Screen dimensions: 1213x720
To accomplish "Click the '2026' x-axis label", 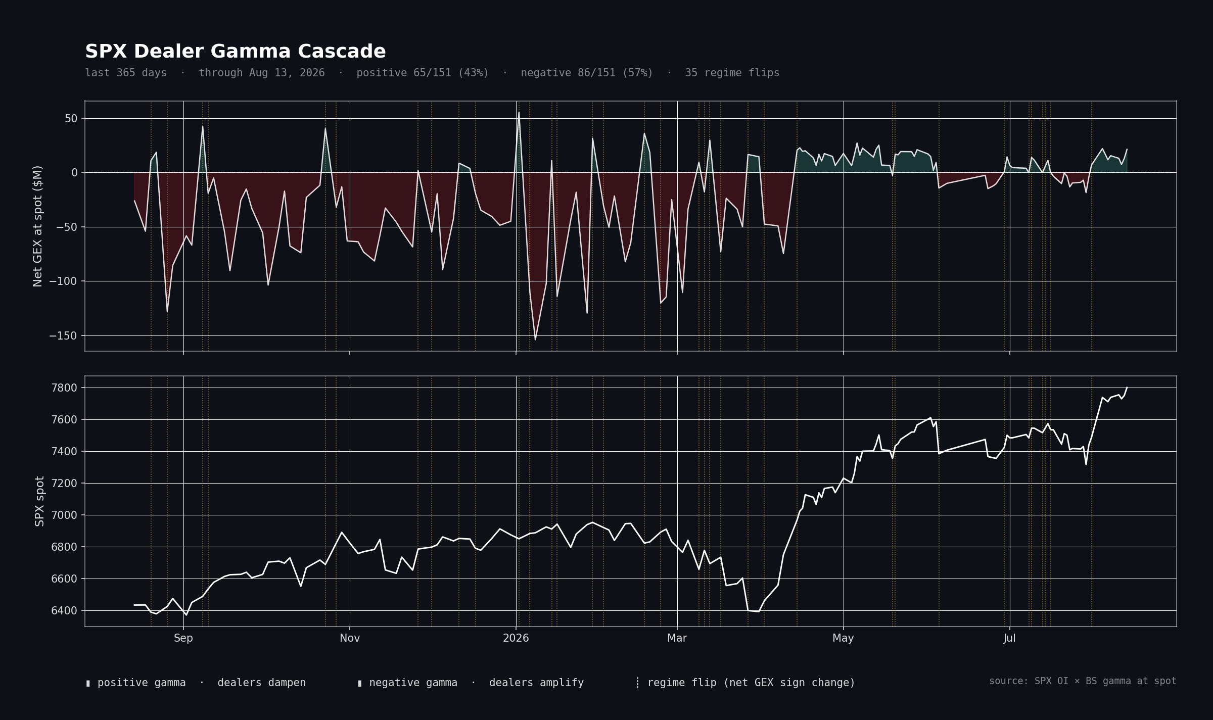I will (516, 638).
